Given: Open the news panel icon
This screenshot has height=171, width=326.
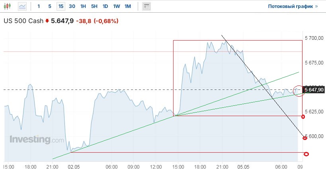Looking at the screenshot, I should (x=146, y=6).
